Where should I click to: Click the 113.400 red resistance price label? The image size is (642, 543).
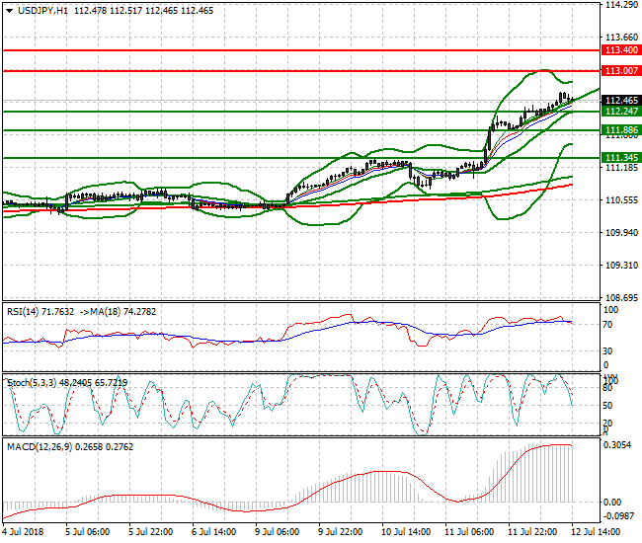click(x=621, y=50)
